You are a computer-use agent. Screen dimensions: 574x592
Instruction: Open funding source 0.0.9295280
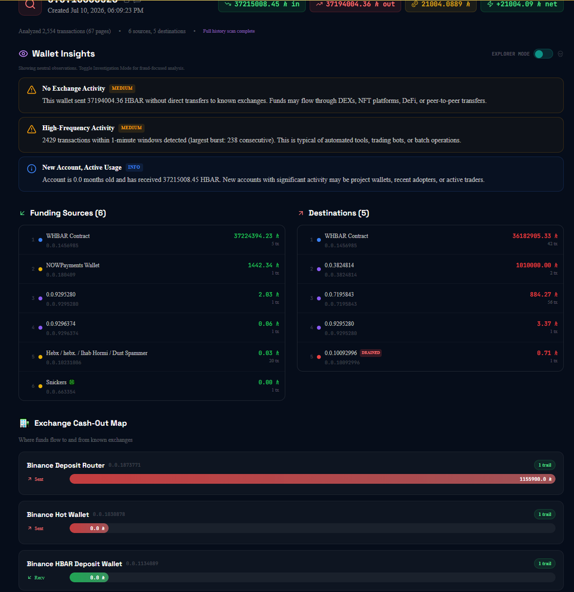click(x=152, y=298)
